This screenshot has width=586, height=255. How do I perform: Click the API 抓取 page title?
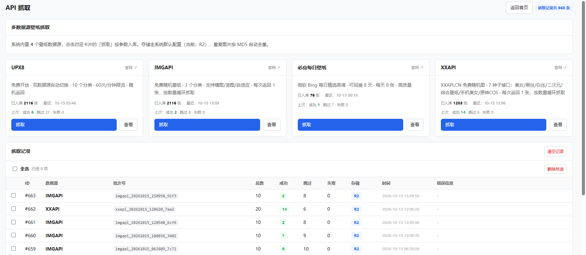pyautogui.click(x=18, y=8)
